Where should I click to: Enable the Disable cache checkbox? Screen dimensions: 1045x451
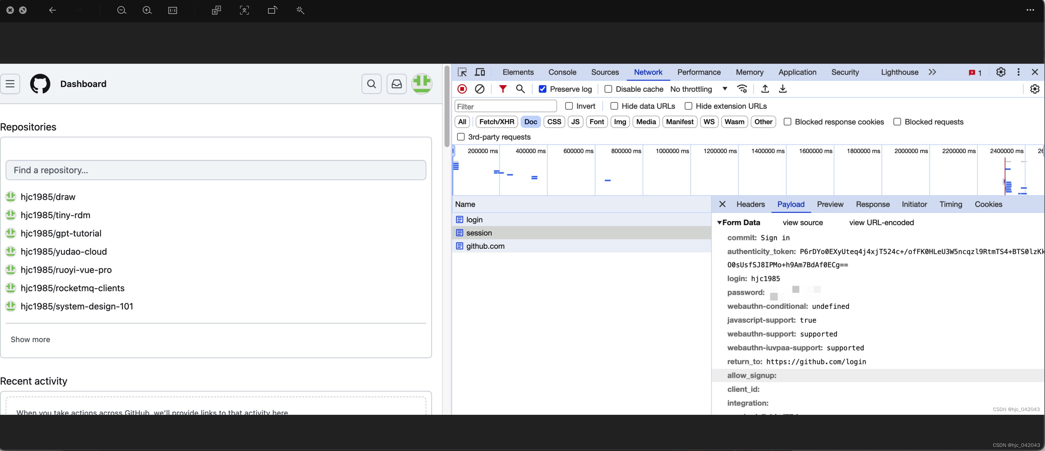[x=608, y=89]
